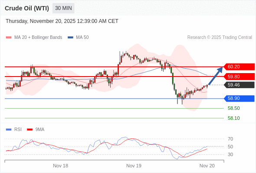Image resolution: width=256 pixels, height=173 pixels.
Task: Click the 30 MIN timeframe badge
Action: pyautogui.click(x=63, y=8)
